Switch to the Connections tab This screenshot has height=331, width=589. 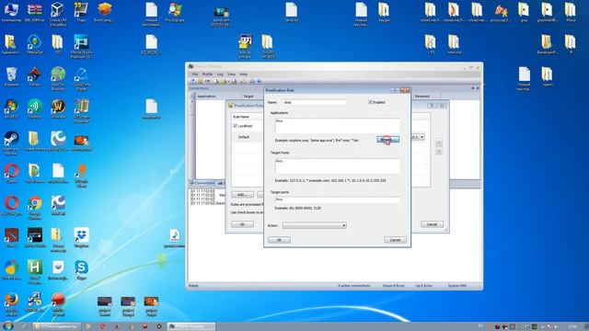[x=202, y=183]
